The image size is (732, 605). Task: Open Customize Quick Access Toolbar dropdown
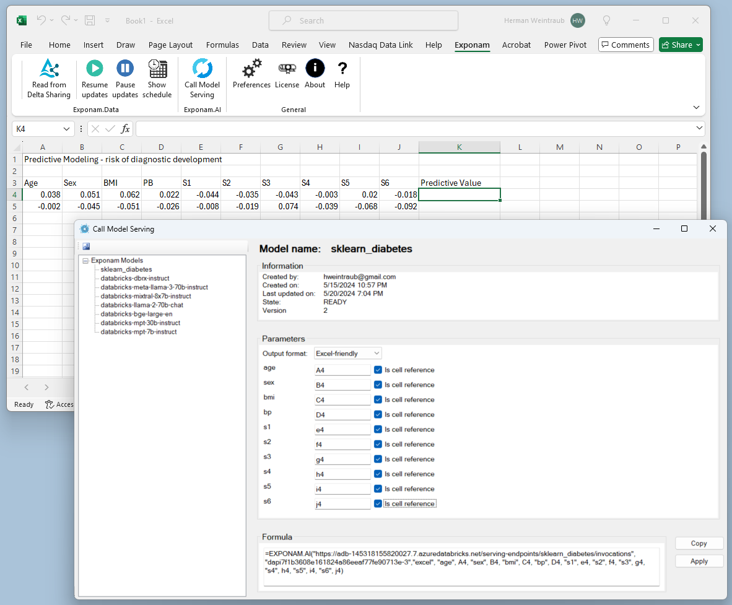point(107,20)
